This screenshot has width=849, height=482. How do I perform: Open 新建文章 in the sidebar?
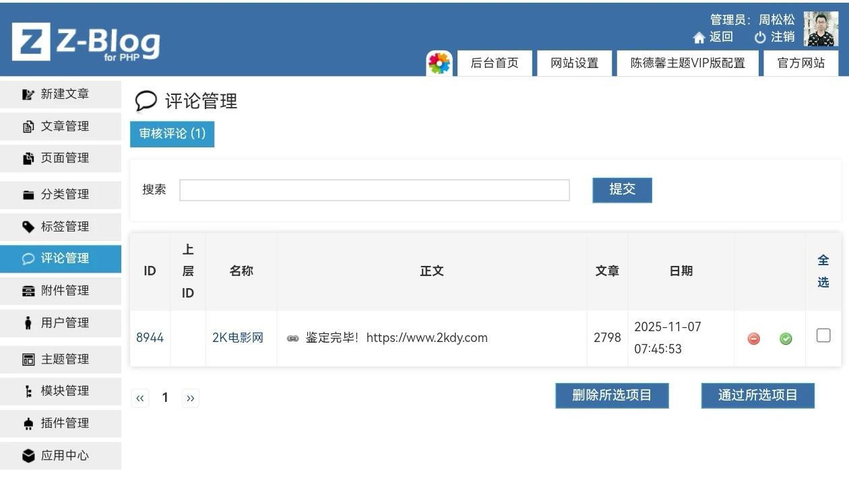click(x=61, y=94)
